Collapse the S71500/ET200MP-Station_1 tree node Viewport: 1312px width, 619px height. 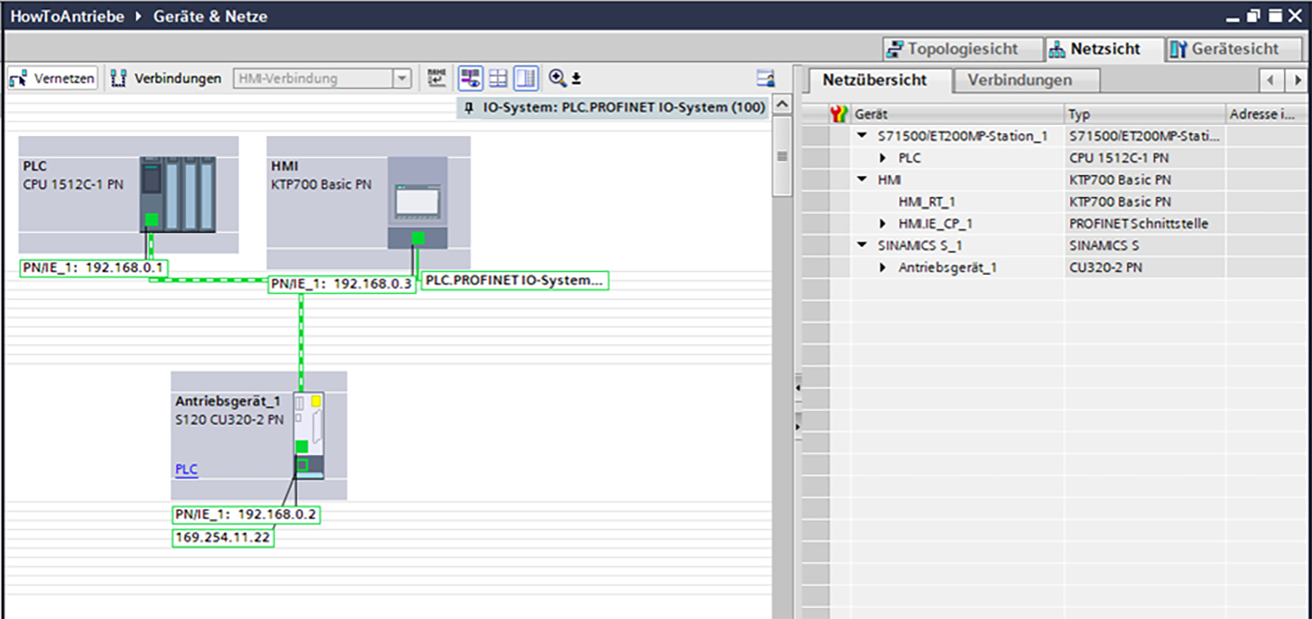pyautogui.click(x=862, y=136)
